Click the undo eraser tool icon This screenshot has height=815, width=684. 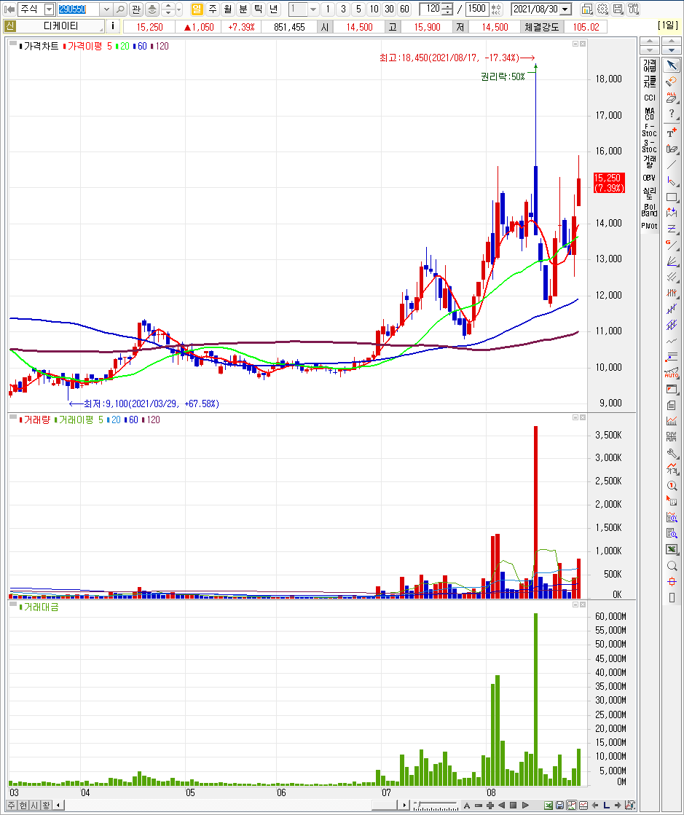click(x=672, y=82)
